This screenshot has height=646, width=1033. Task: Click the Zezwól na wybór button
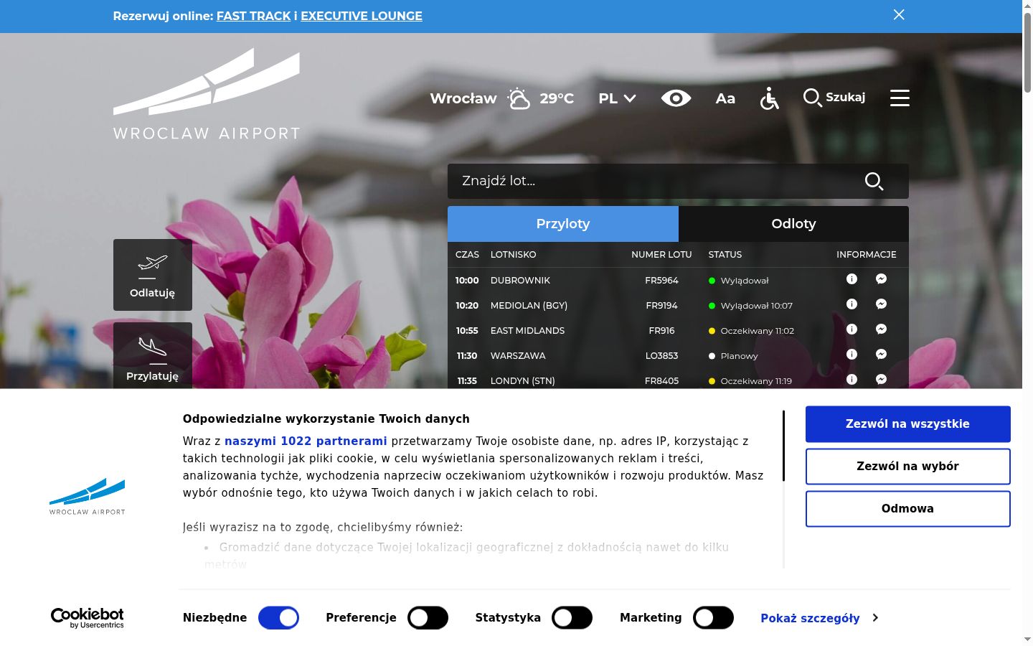pos(907,467)
